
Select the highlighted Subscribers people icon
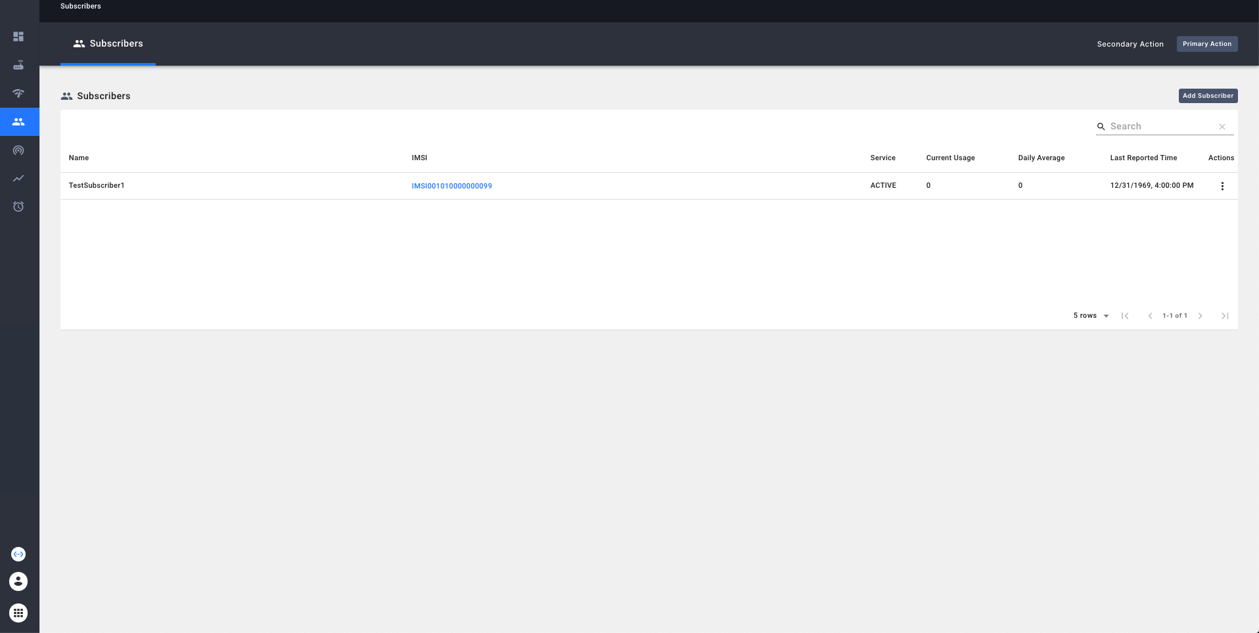(x=18, y=121)
